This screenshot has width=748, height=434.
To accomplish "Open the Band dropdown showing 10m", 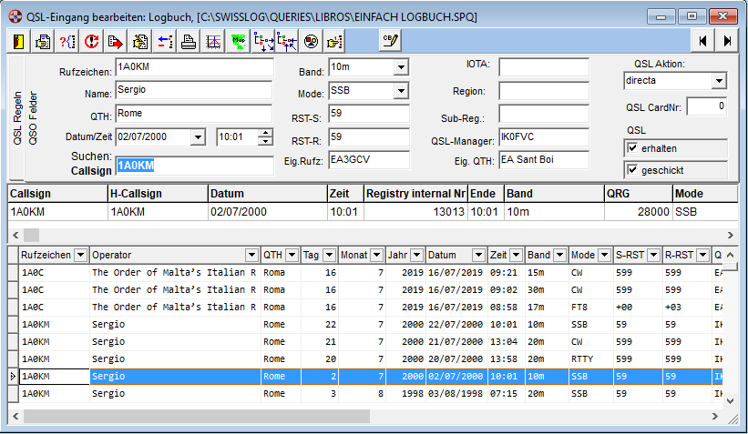I will pyautogui.click(x=401, y=68).
